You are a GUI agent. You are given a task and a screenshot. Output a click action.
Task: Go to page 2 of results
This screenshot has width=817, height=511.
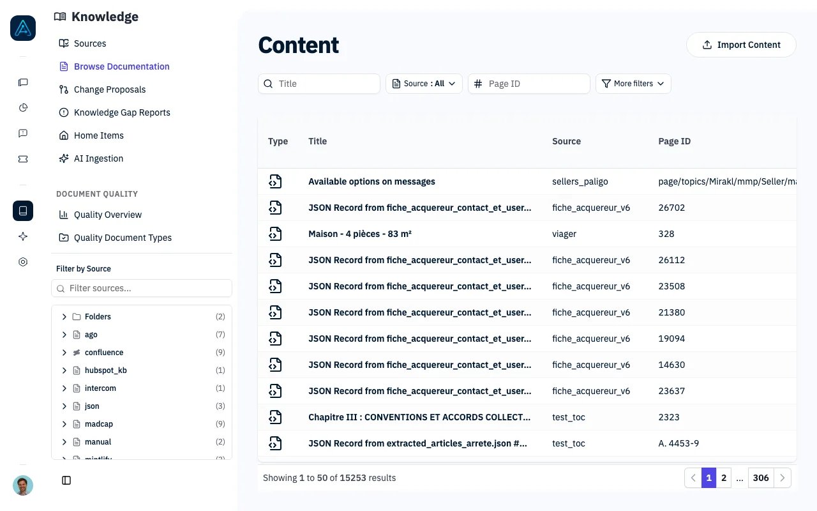coord(724,478)
